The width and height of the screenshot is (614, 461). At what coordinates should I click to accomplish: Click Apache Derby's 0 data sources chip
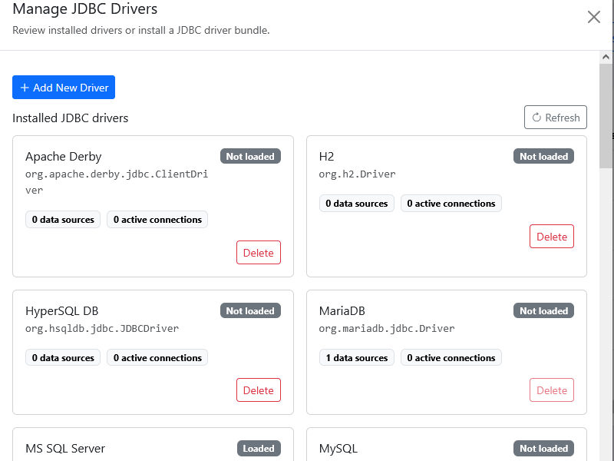click(63, 220)
